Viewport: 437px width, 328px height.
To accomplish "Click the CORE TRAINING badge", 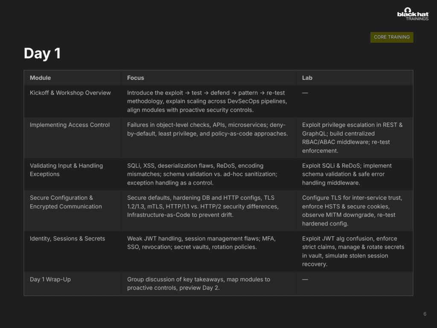I will pos(392,37).
